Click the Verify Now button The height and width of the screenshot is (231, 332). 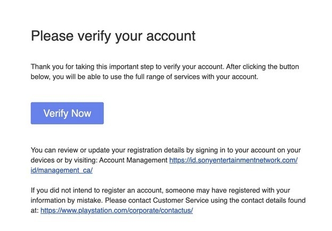(67, 113)
